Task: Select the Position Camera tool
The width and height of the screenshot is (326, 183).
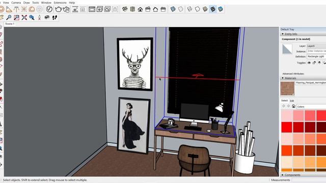Action: click(x=39, y=17)
